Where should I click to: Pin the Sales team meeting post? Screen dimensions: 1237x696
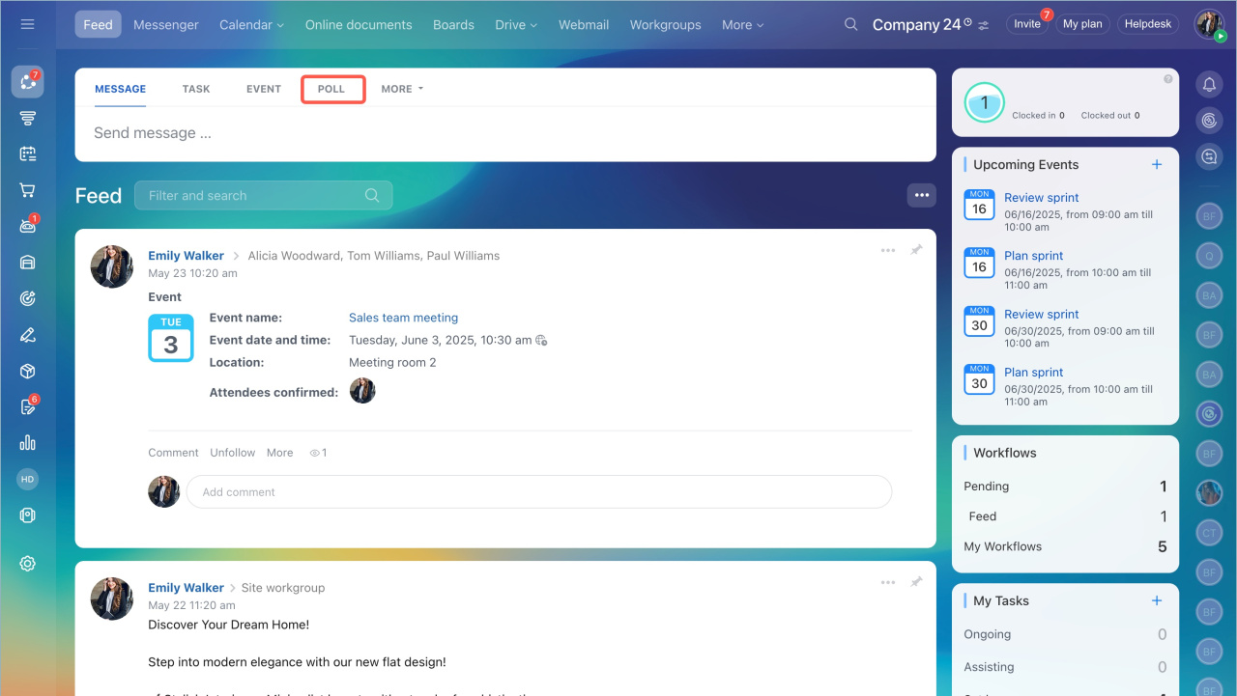tap(916, 250)
